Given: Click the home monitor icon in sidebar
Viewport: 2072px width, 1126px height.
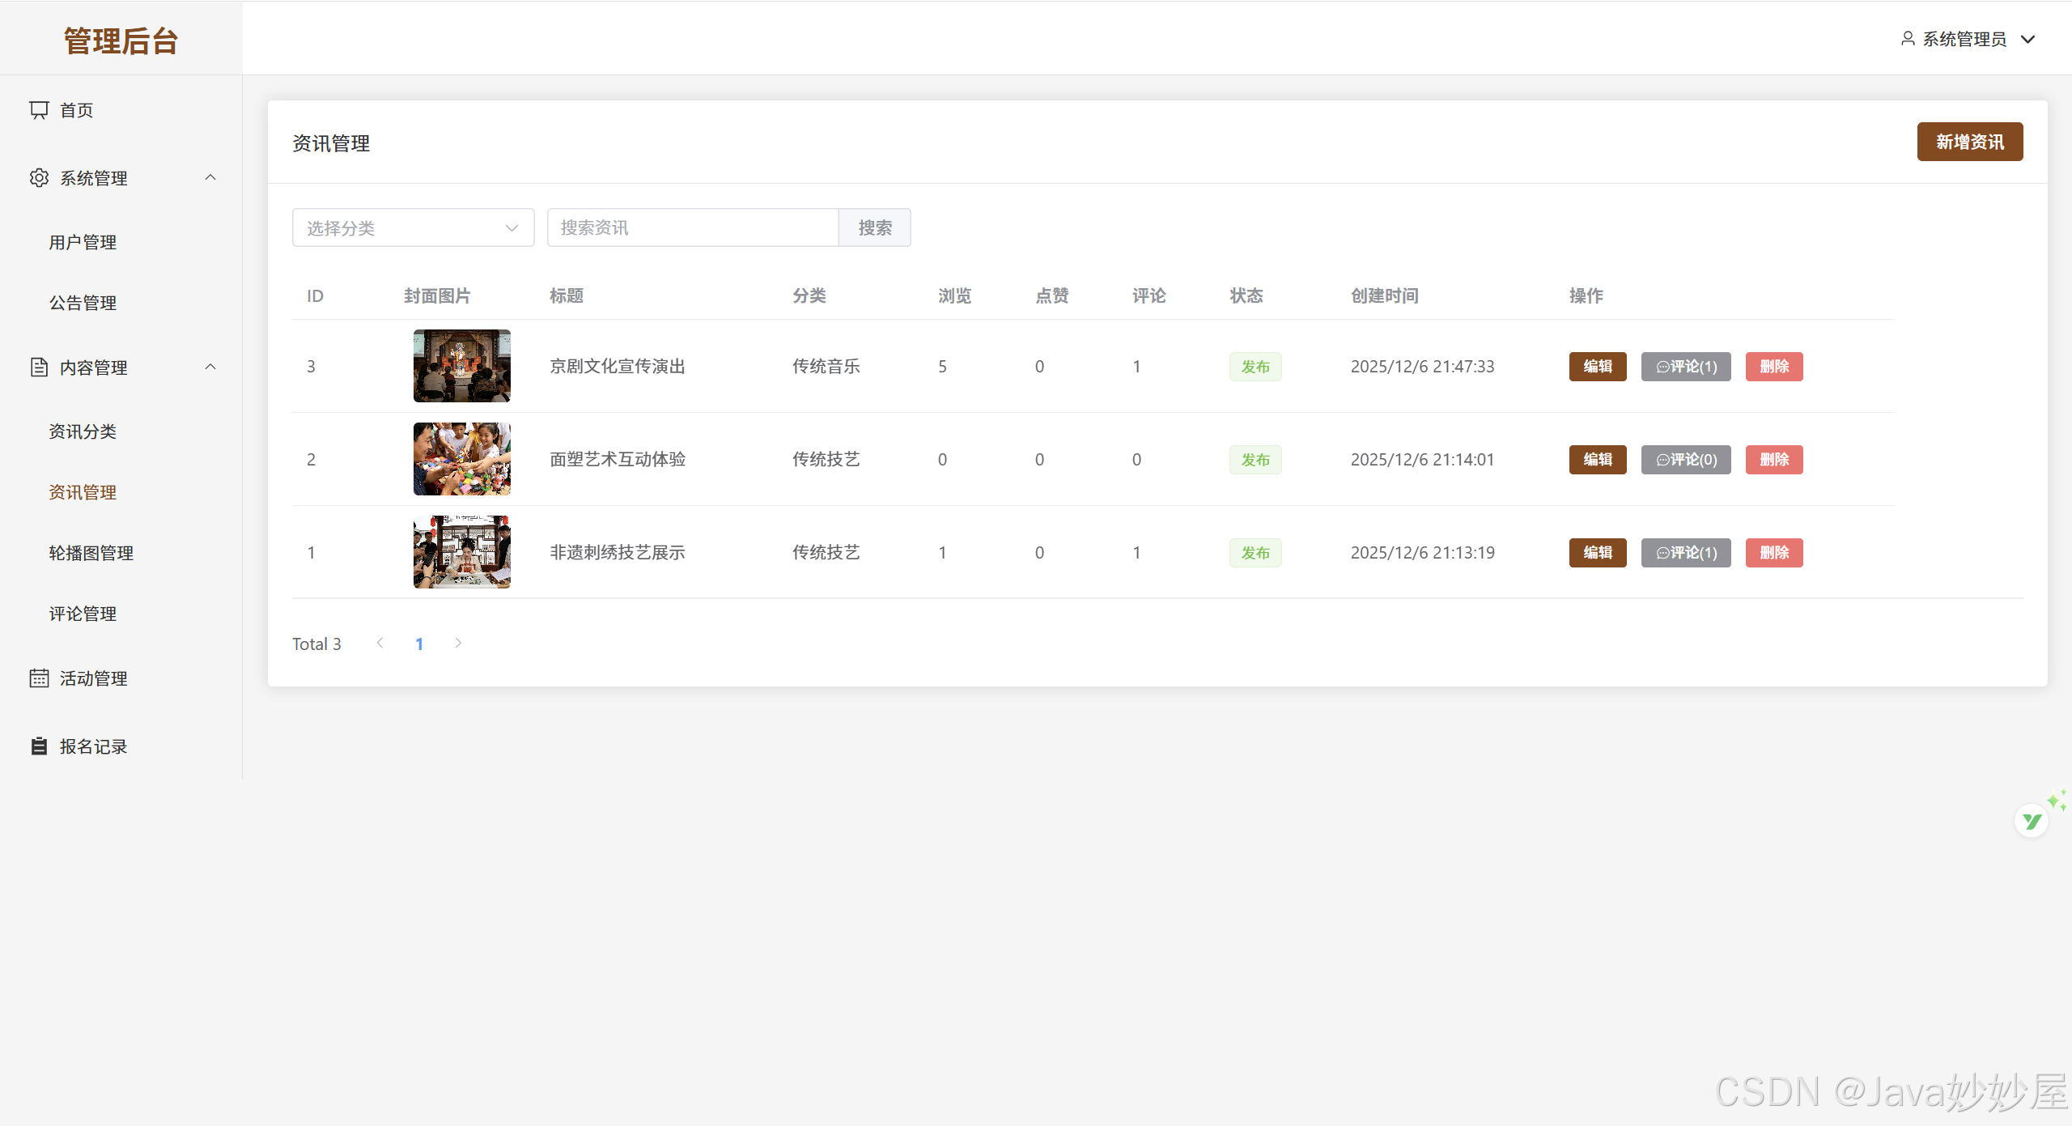Looking at the screenshot, I should tap(39, 109).
